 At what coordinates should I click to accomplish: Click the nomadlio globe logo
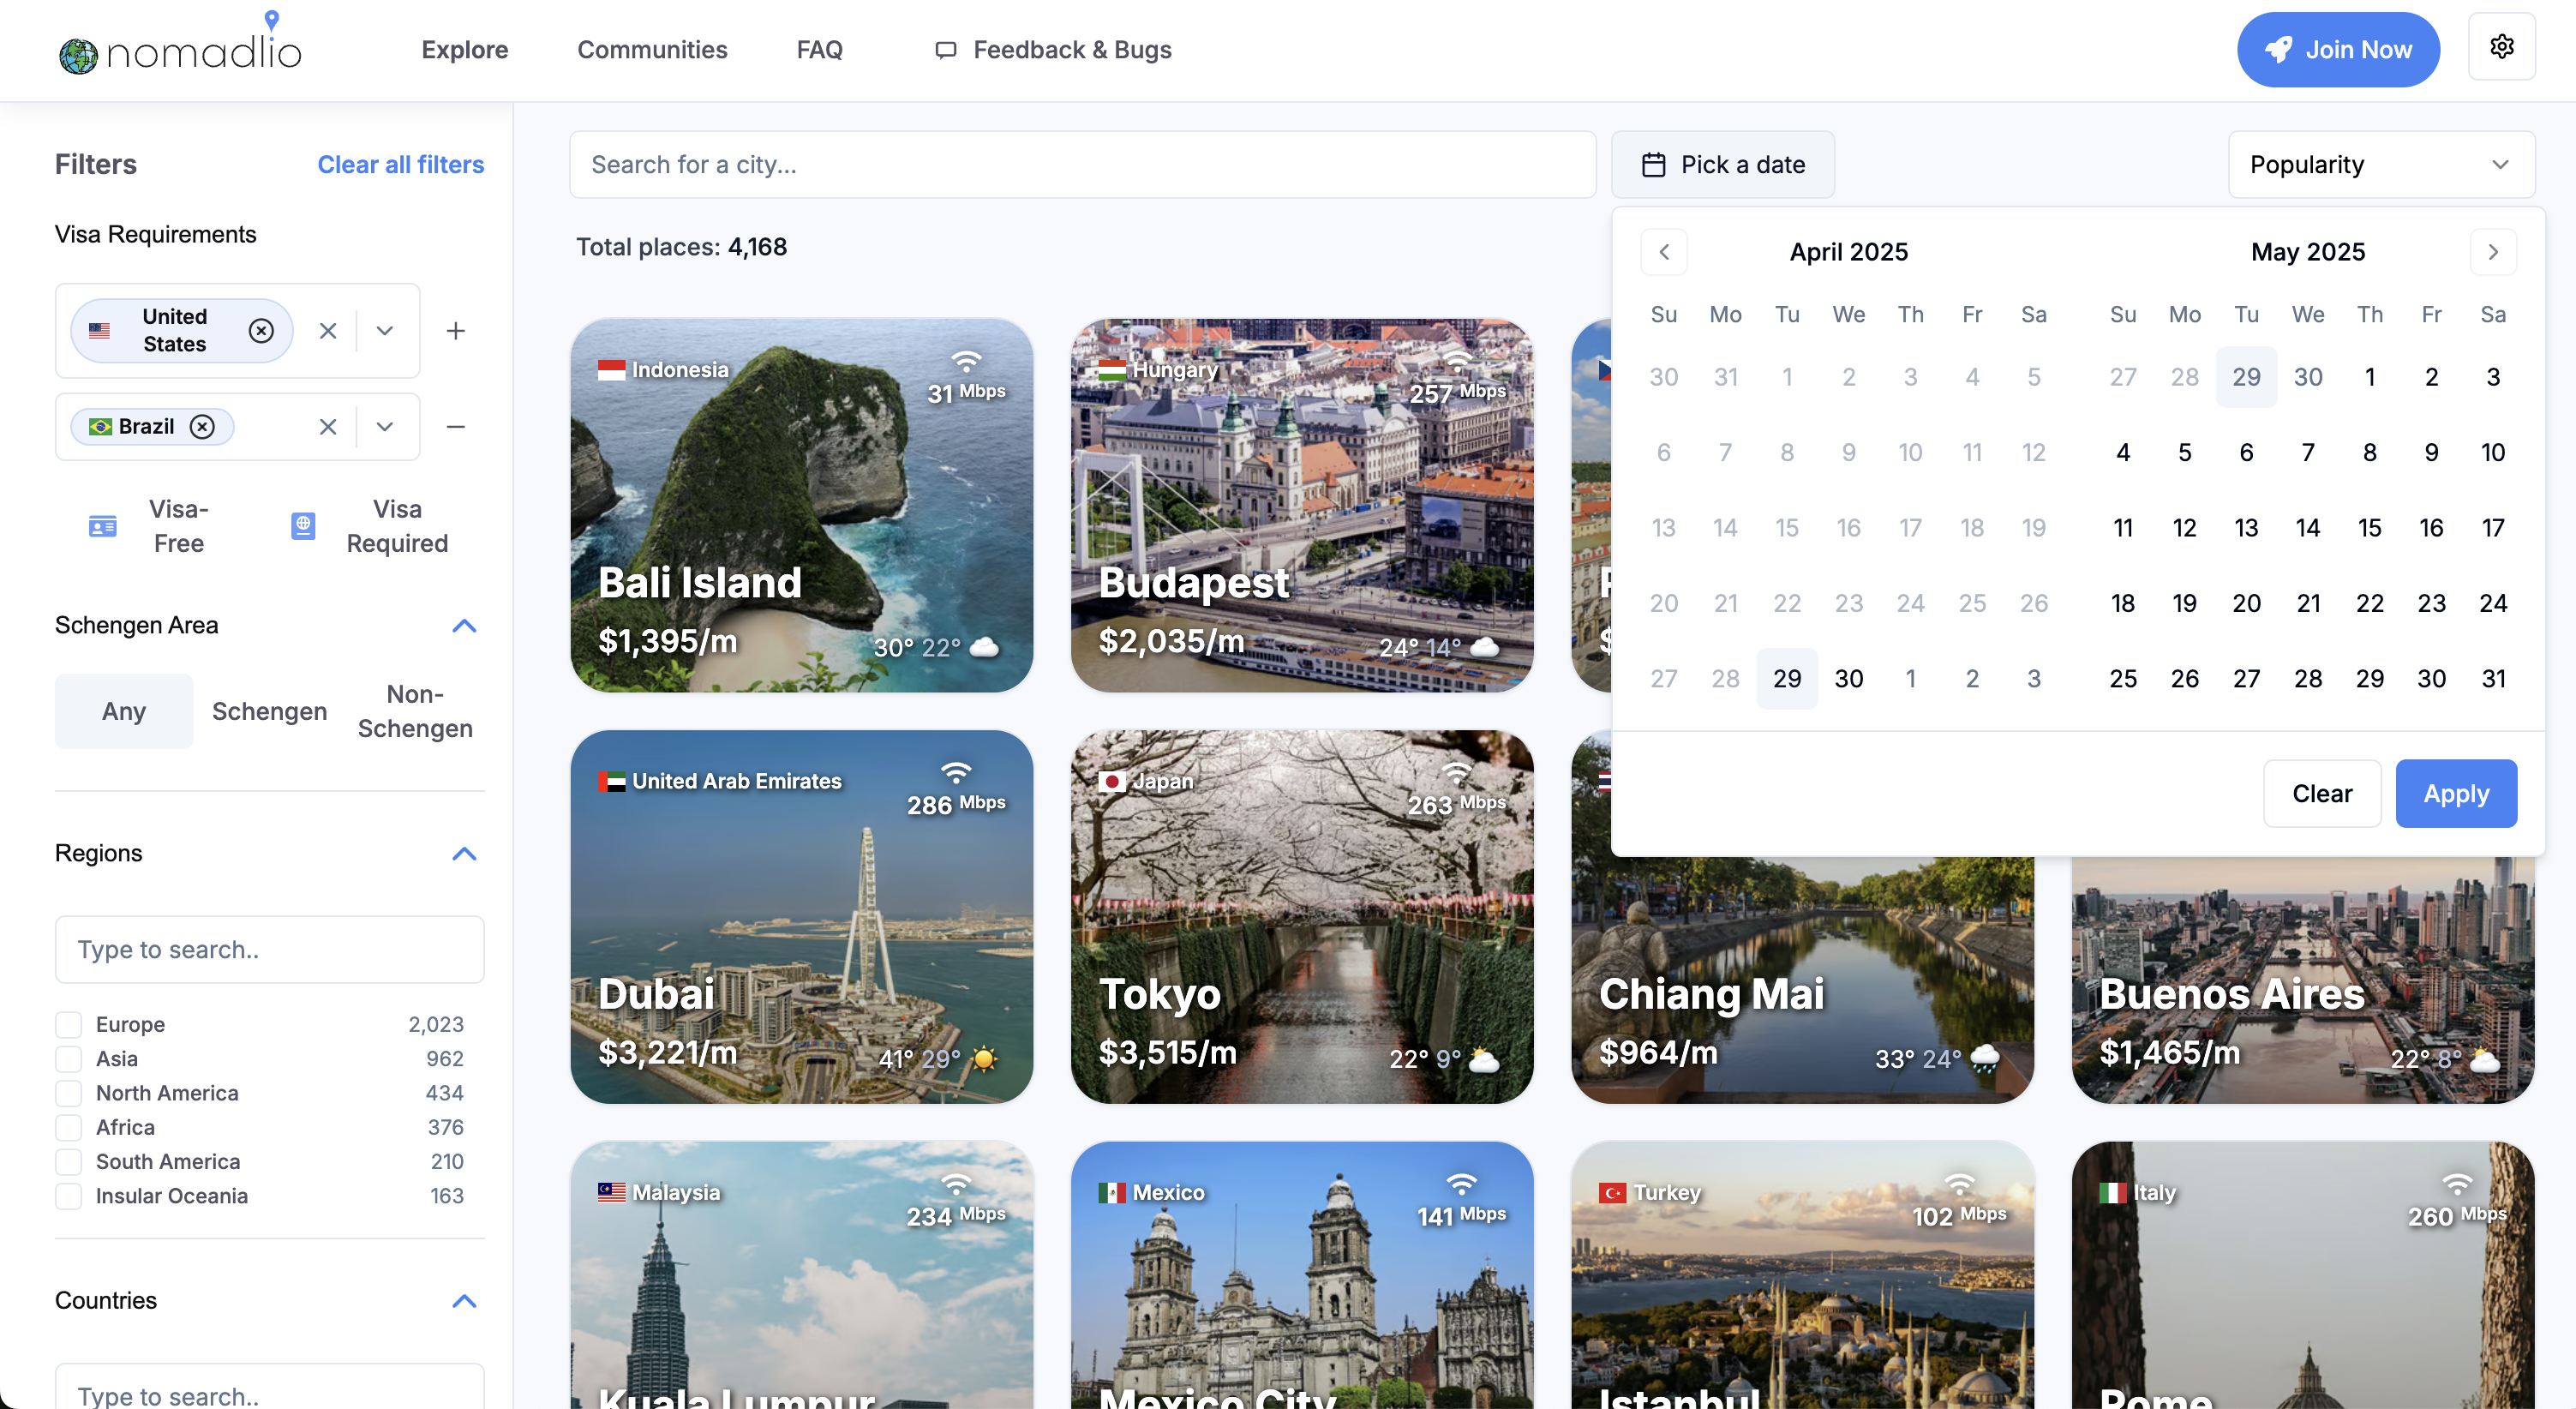[78, 56]
